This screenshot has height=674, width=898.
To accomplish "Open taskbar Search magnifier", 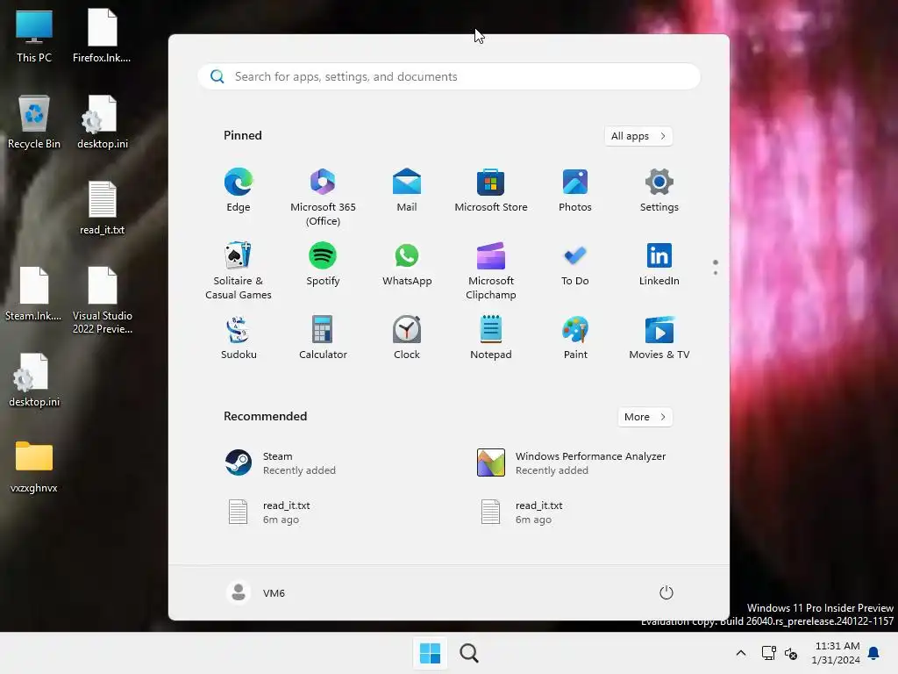I will pos(469,653).
